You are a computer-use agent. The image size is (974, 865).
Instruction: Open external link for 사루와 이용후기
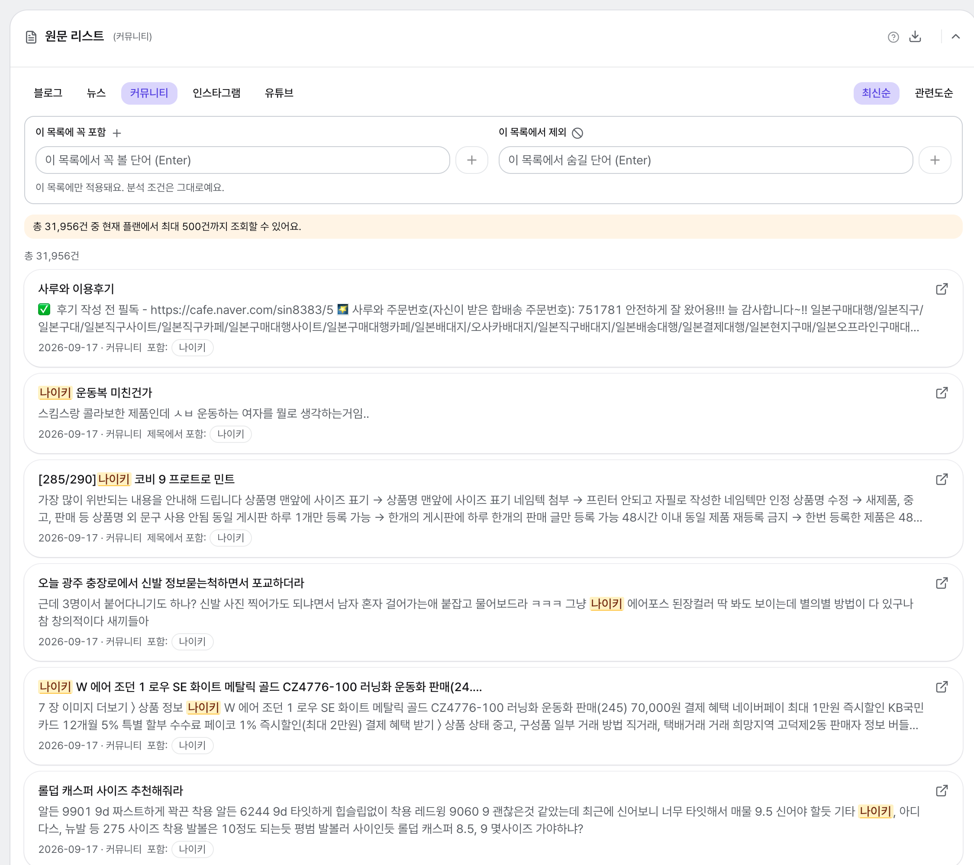[x=942, y=289]
